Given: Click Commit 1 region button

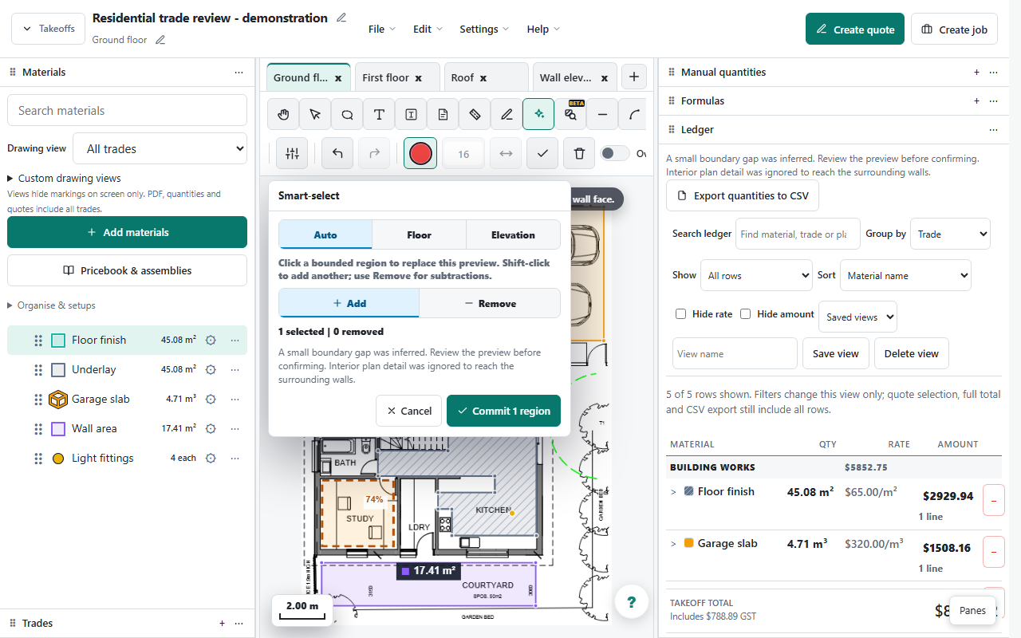Looking at the screenshot, I should point(504,411).
